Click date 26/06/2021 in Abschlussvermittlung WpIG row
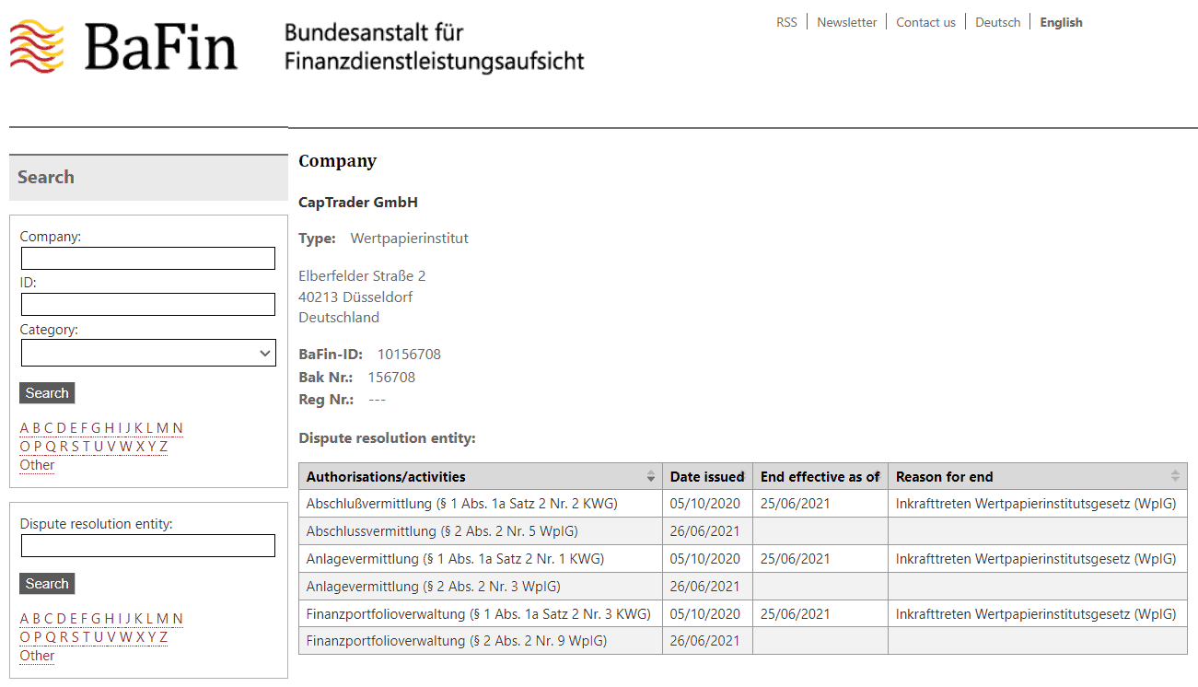The height and width of the screenshot is (687, 1198). click(704, 531)
